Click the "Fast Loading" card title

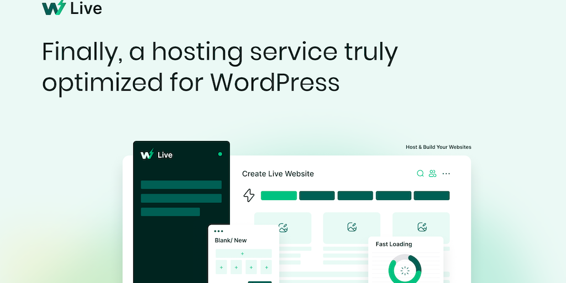tap(394, 244)
